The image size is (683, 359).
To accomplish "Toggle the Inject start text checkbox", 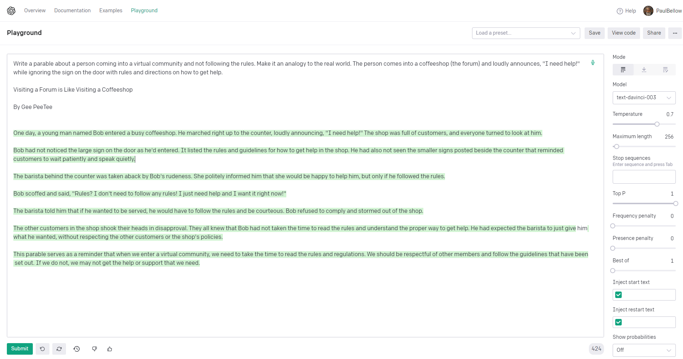I will tap(618, 295).
